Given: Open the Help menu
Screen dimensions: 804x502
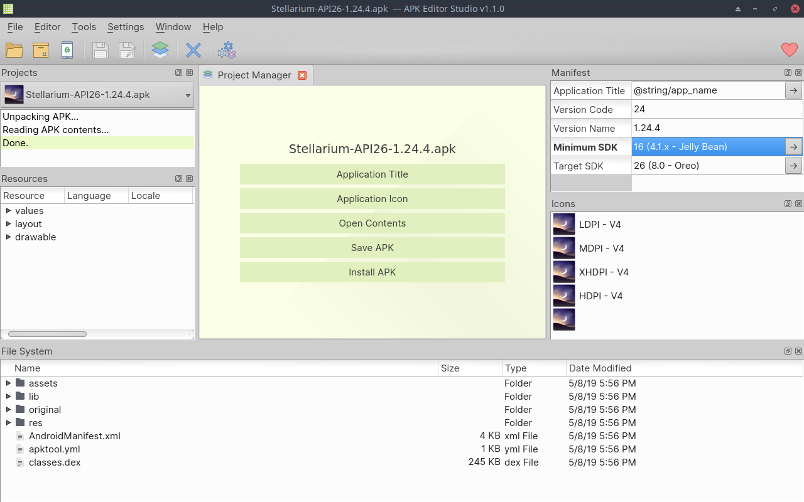Looking at the screenshot, I should pos(213,27).
